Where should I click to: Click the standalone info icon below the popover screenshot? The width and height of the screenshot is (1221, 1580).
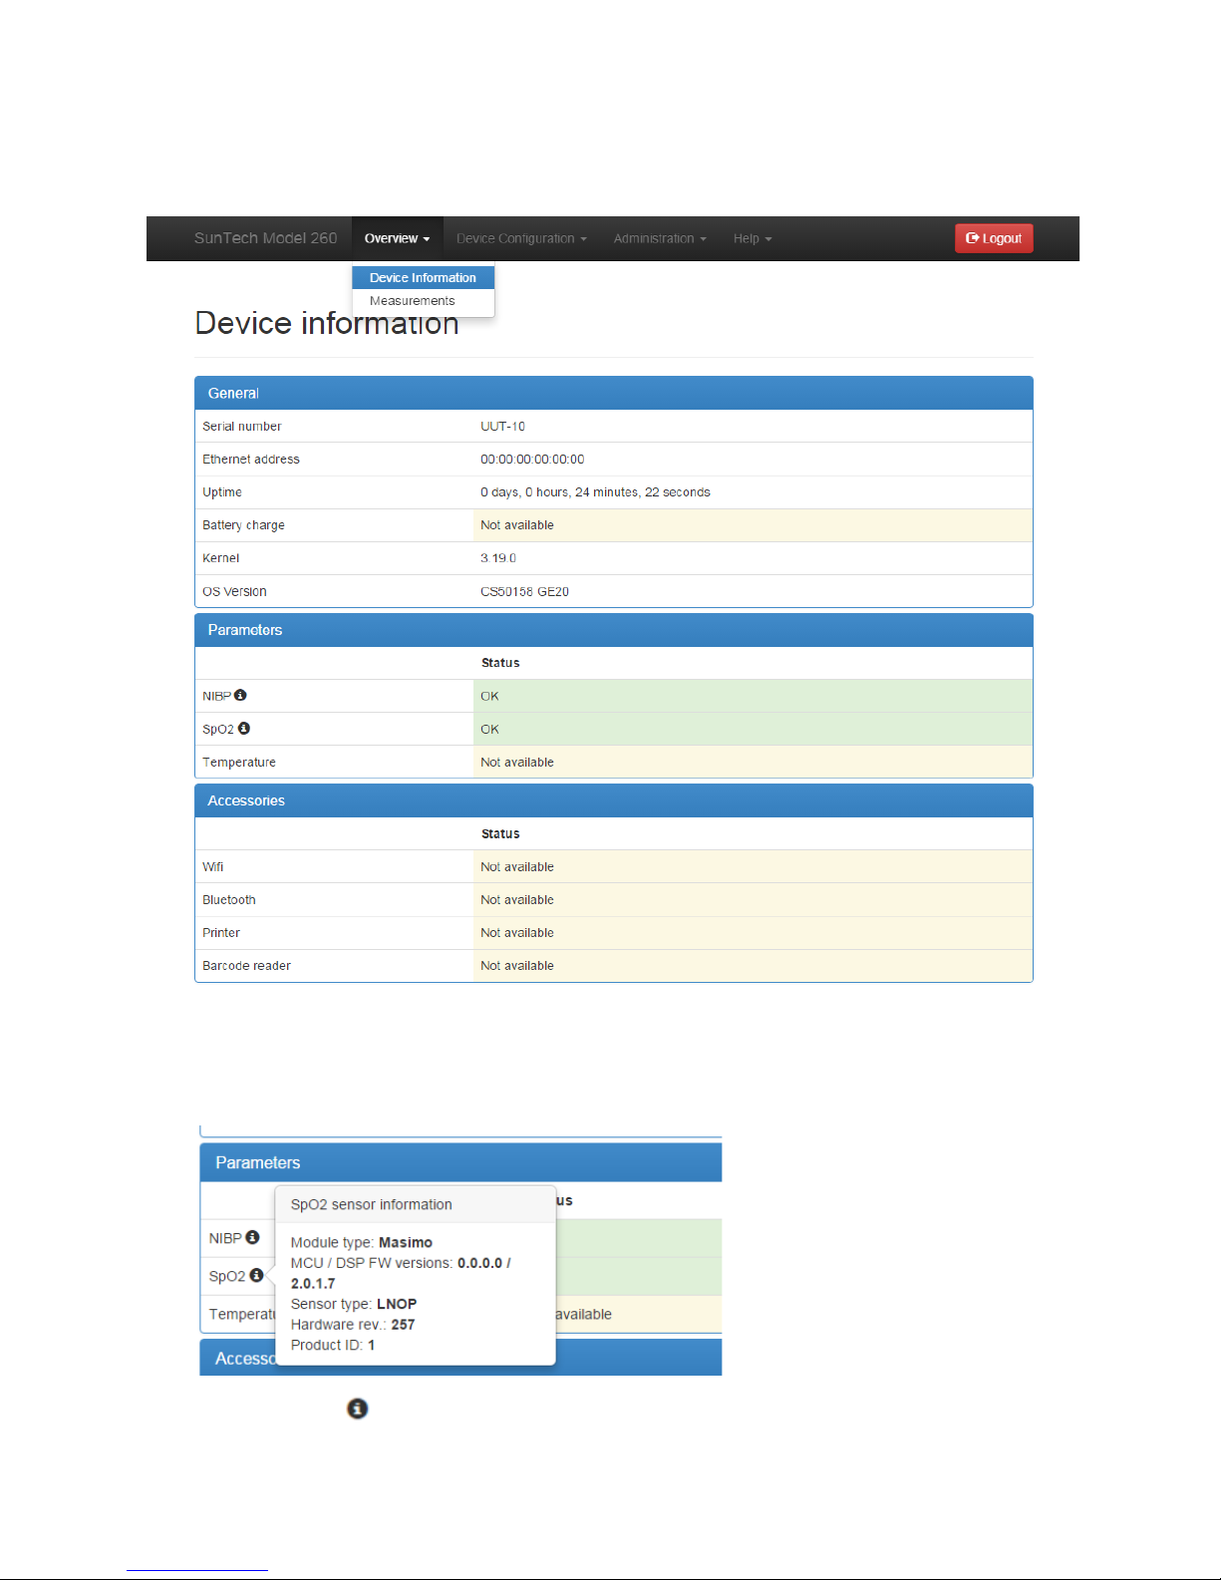tap(357, 1408)
